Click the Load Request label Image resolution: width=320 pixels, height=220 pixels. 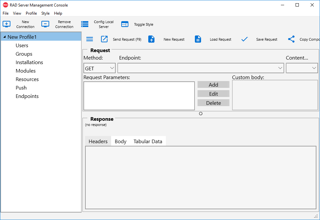(x=220, y=39)
